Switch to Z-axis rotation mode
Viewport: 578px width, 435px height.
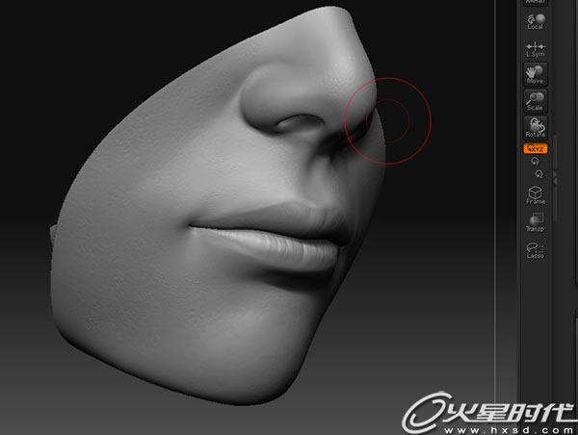(x=539, y=174)
